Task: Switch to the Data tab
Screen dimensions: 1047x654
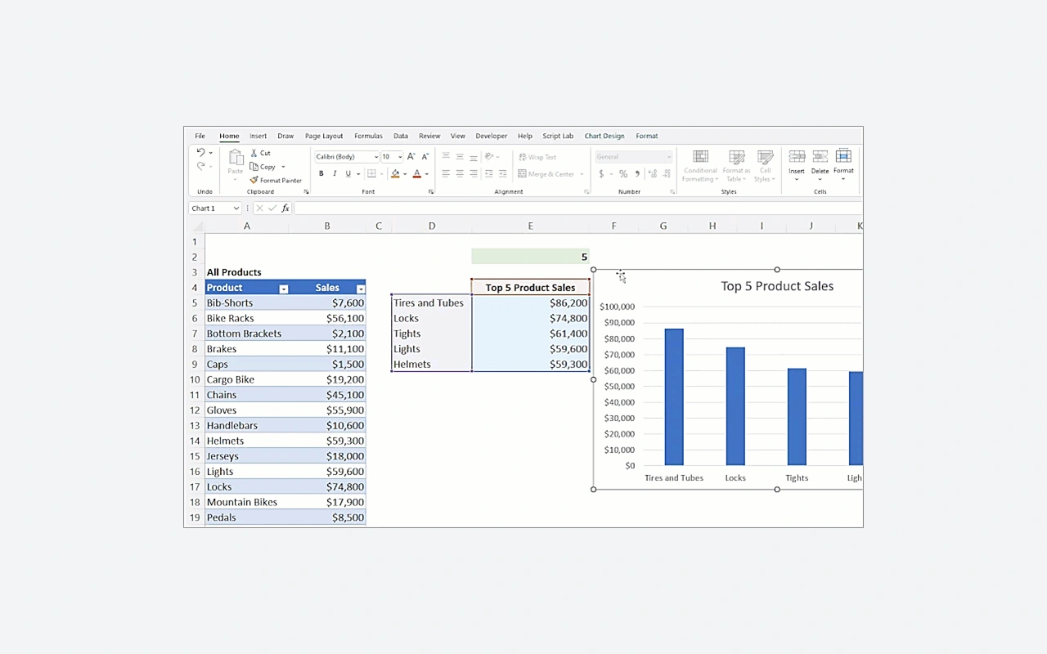Action: point(401,136)
